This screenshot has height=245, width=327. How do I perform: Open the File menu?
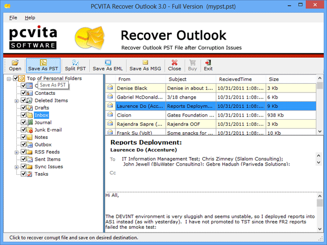[13, 18]
